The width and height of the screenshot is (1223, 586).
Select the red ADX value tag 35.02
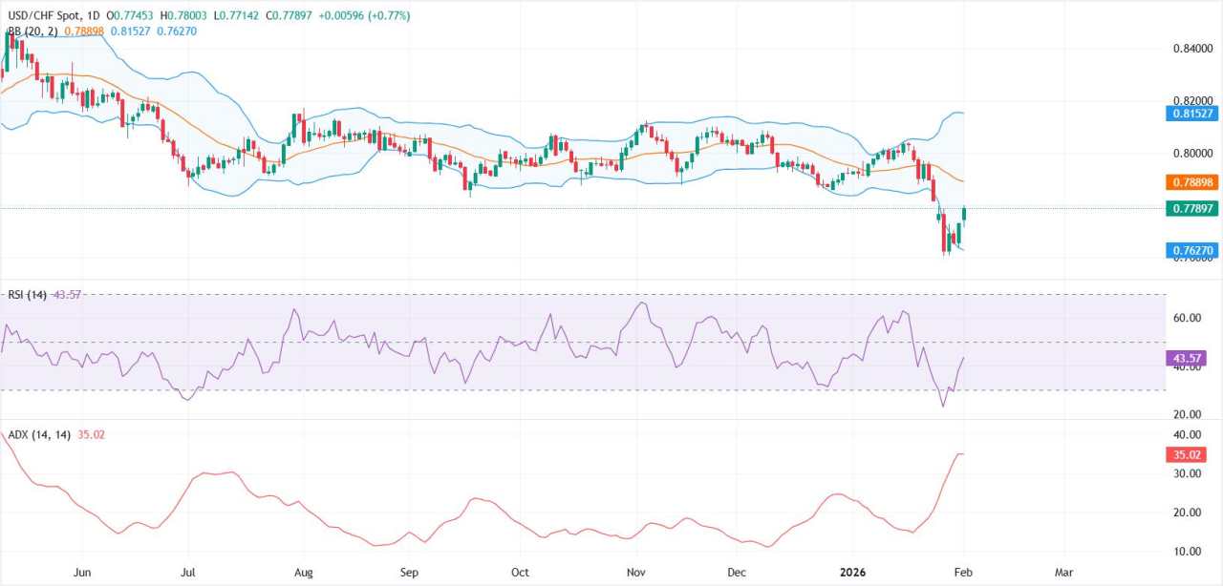click(1190, 454)
